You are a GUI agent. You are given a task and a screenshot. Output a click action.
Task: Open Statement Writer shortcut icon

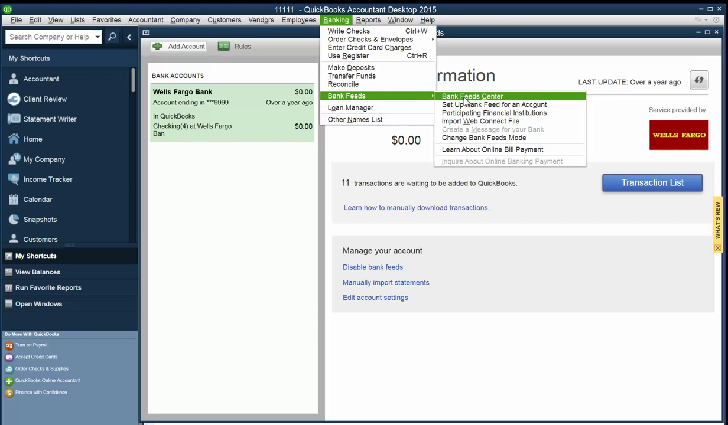14,119
